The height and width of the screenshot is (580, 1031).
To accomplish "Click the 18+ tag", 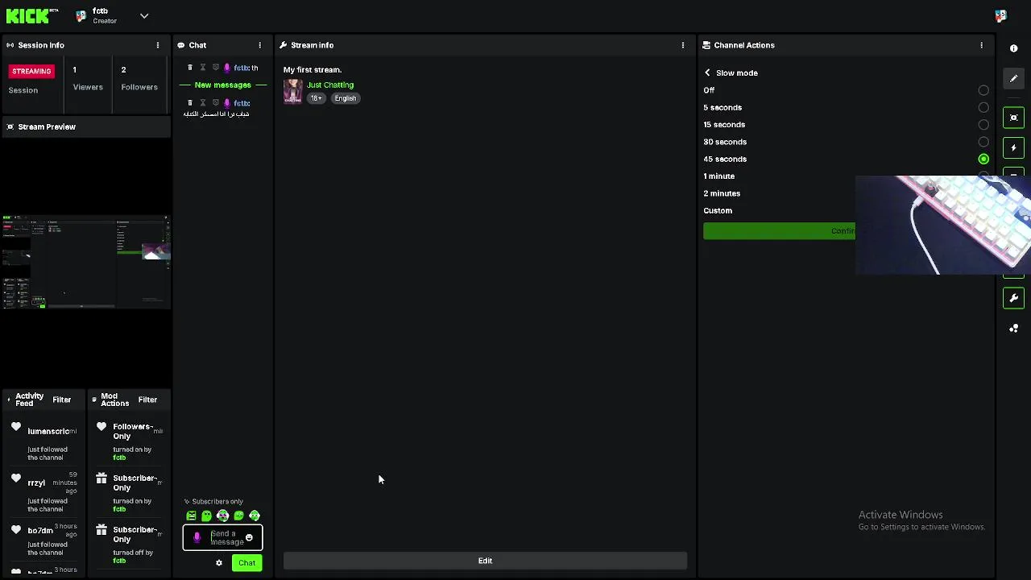I will [x=316, y=98].
